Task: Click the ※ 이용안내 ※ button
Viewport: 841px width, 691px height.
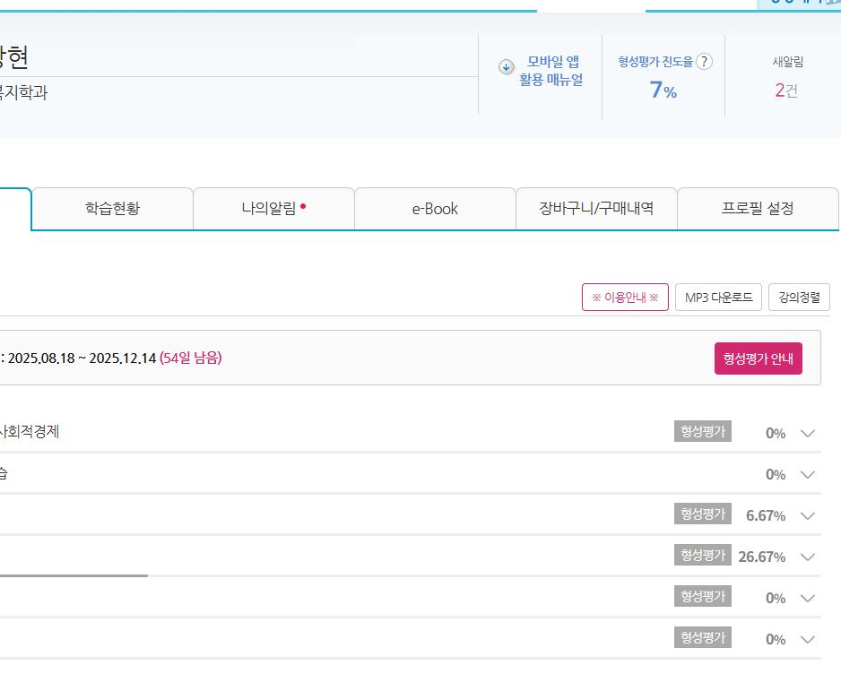Action: 625,298
